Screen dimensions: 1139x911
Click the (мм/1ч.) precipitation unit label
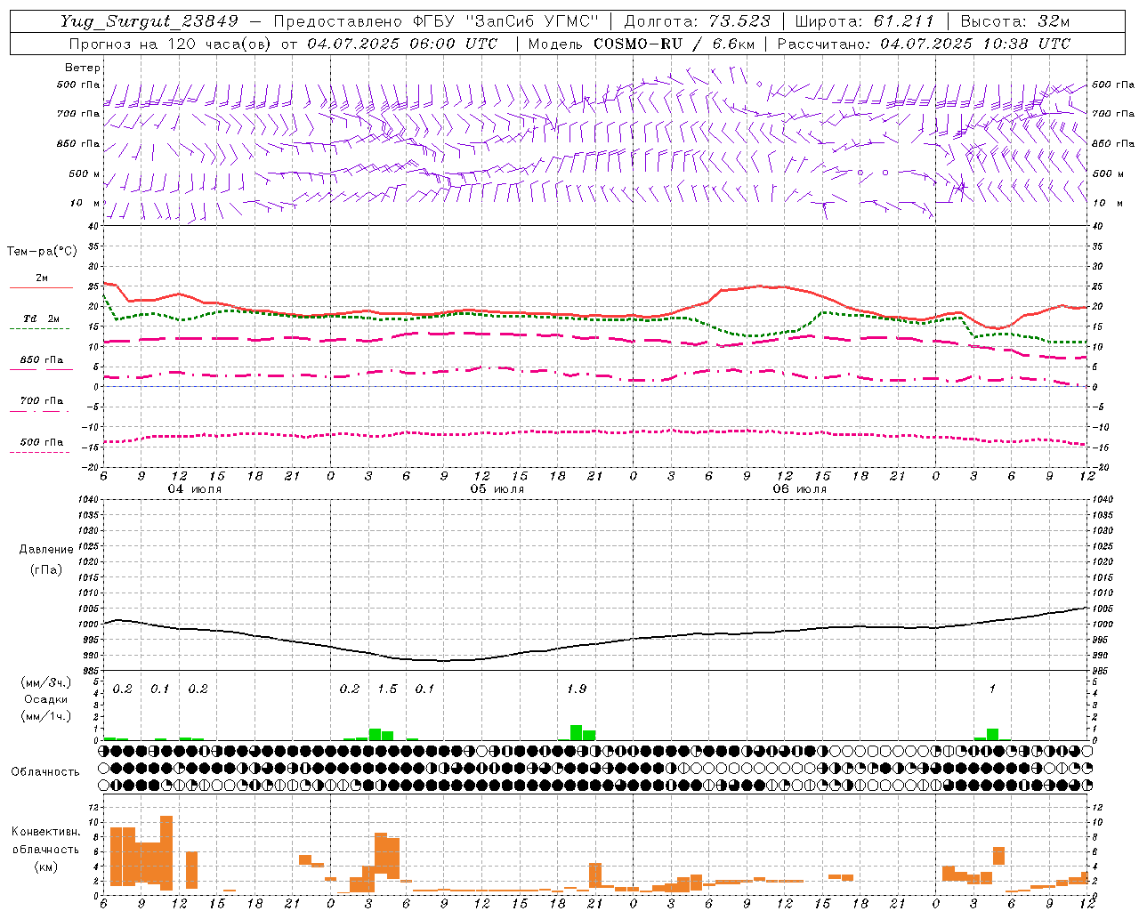tap(46, 716)
